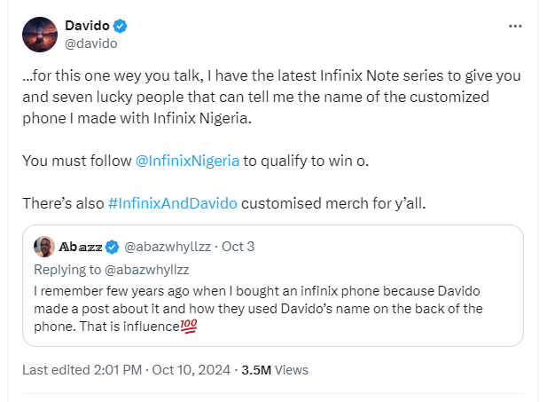Click Davido's profile picture
Viewport: 547px width, 402px height.
click(42, 34)
